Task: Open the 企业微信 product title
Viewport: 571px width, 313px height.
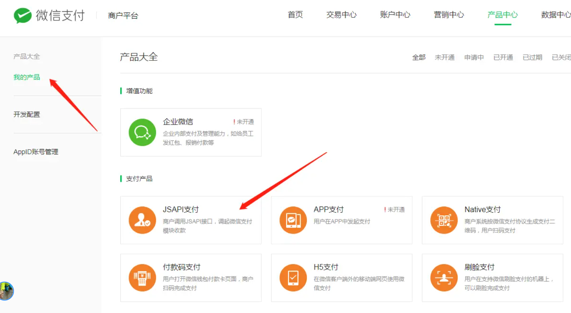Action: [x=178, y=122]
